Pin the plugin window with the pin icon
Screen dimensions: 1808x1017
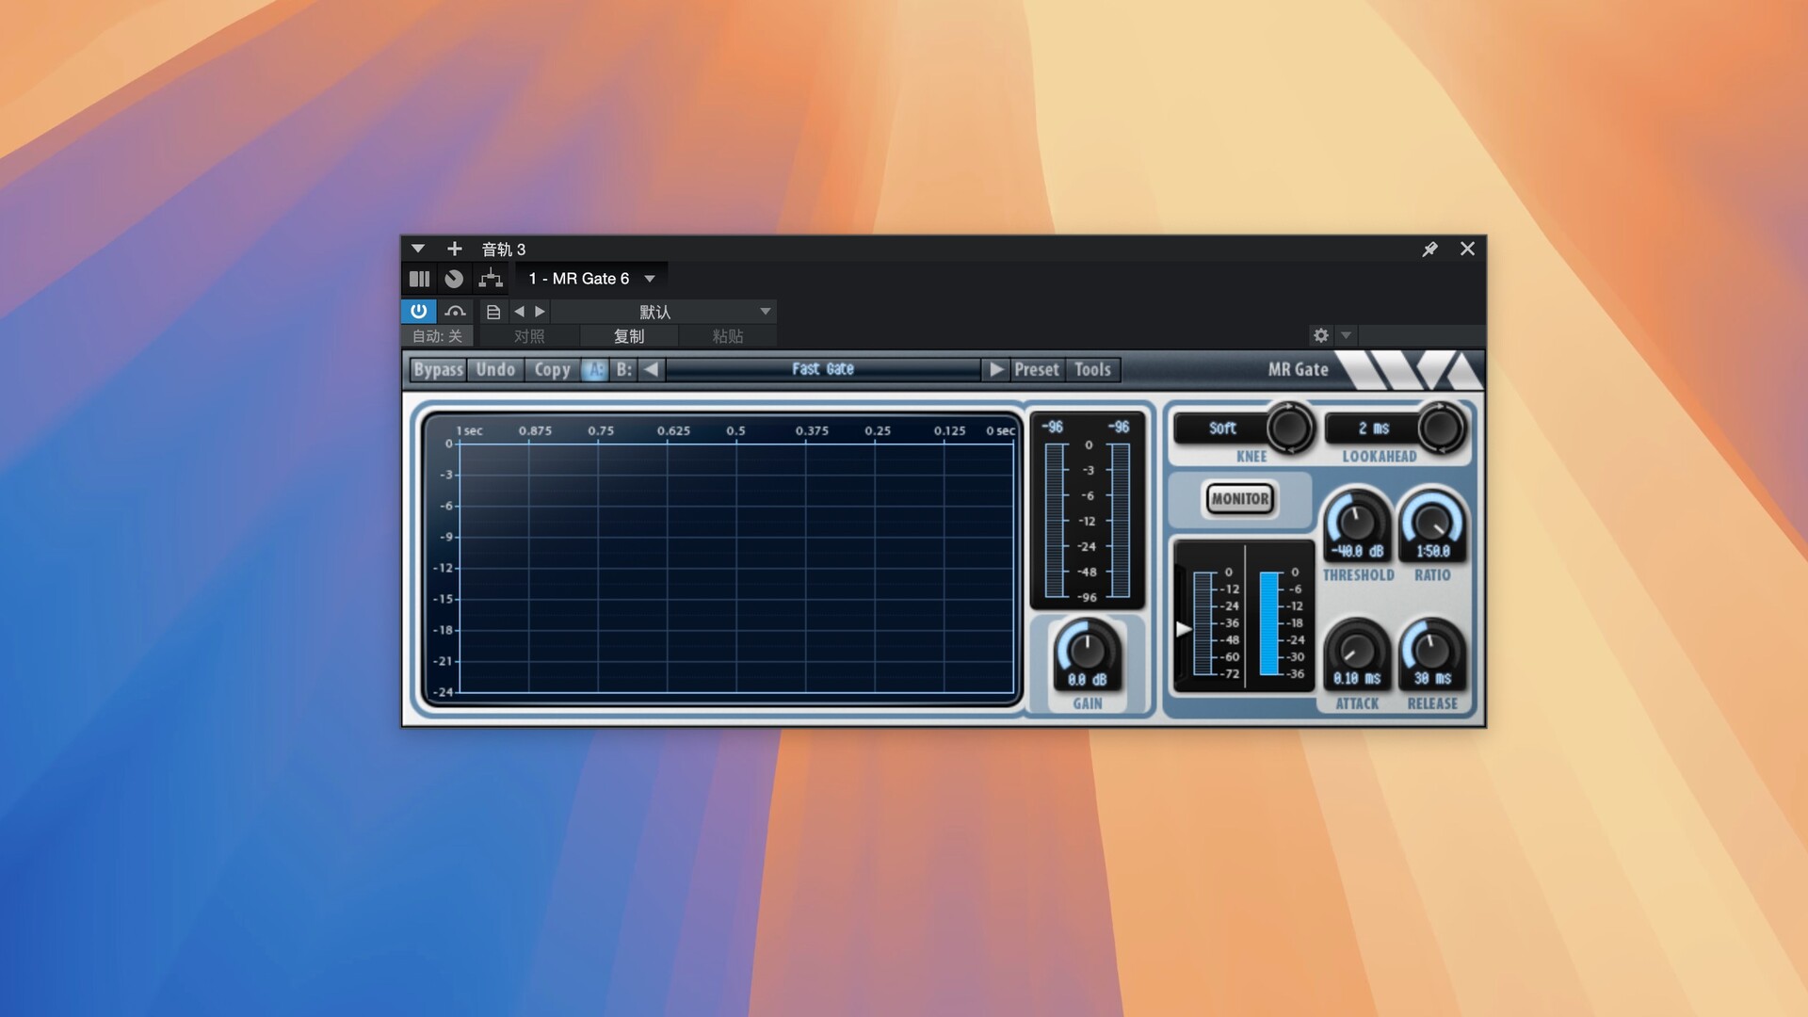(x=1429, y=249)
